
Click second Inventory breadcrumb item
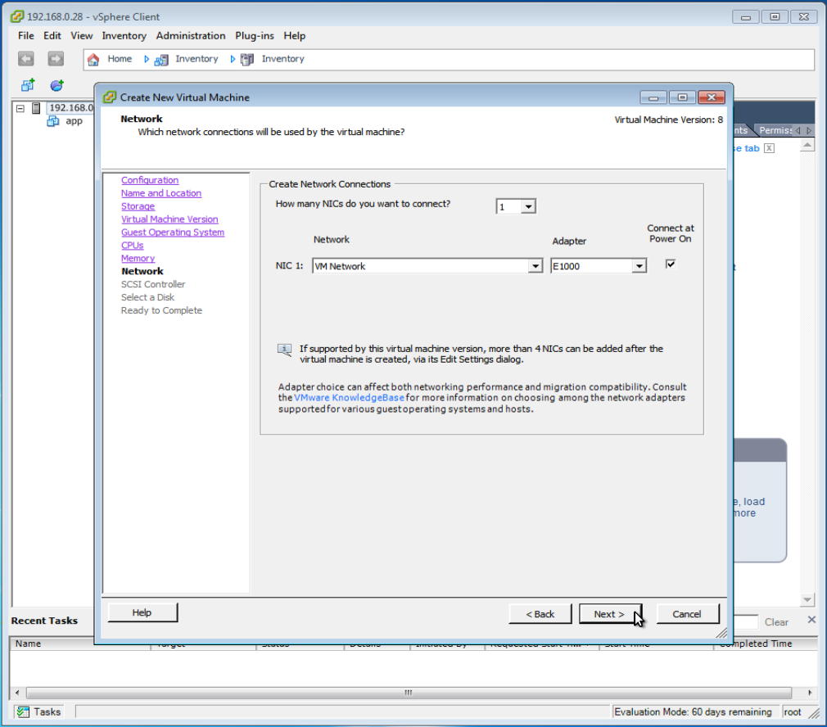click(x=282, y=59)
